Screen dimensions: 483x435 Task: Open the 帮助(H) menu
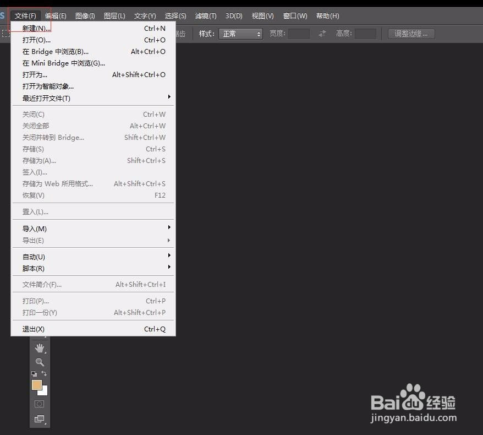point(327,16)
